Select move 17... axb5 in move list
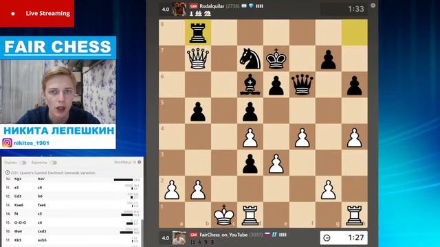440x247 pixels. (42, 240)
